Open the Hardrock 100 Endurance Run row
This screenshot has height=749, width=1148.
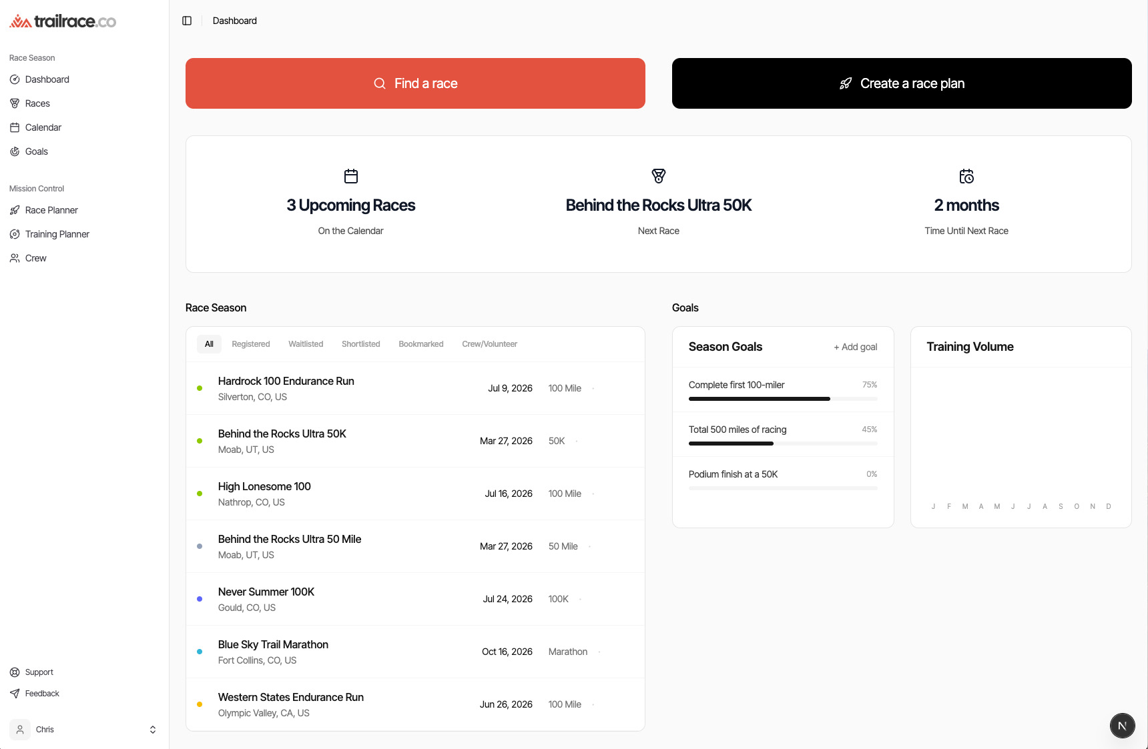click(286, 382)
